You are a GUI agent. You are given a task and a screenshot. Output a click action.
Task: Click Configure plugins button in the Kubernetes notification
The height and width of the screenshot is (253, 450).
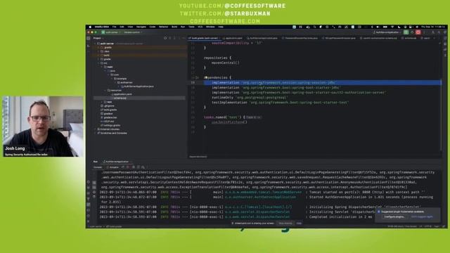point(394,217)
